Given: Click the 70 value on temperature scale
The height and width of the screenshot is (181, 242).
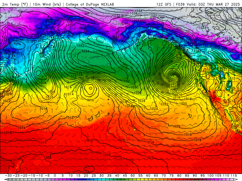Looking at the screenshot, I should point(164,176).
